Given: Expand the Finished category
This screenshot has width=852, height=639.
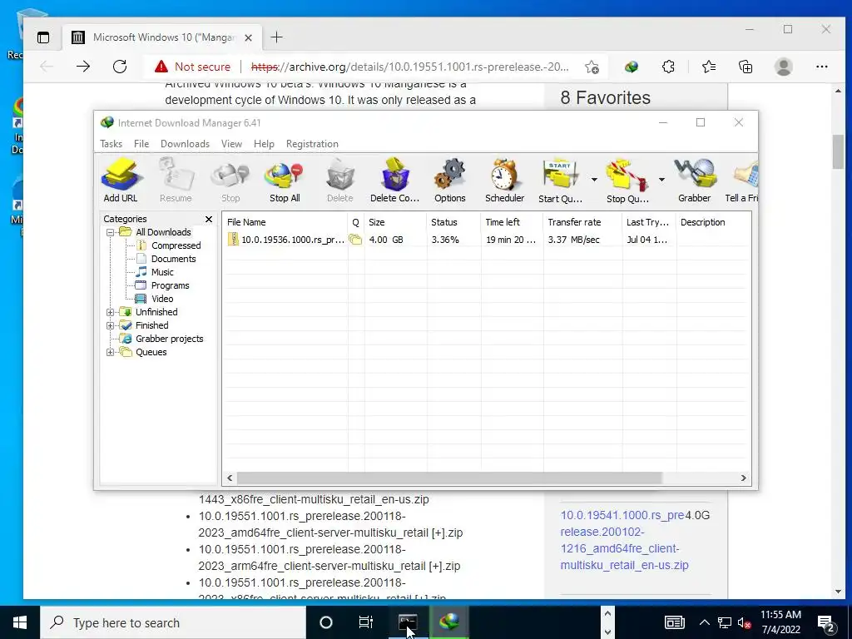Looking at the screenshot, I should tap(111, 325).
